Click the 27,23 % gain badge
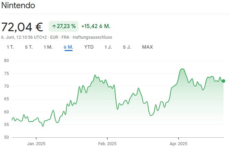This screenshot has height=150, width=230. tap(64, 26)
